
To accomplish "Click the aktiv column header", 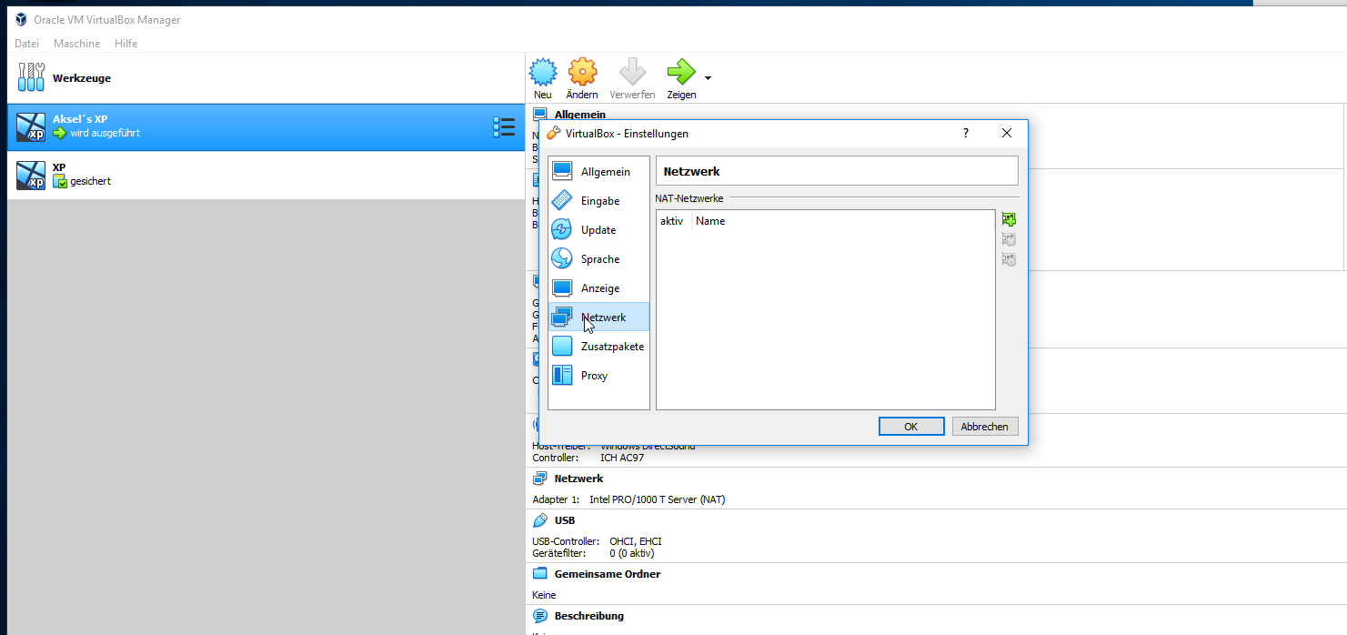I will [673, 221].
